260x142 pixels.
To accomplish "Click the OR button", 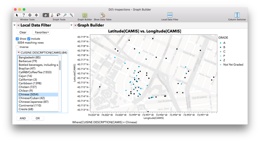I will [x=38, y=118].
